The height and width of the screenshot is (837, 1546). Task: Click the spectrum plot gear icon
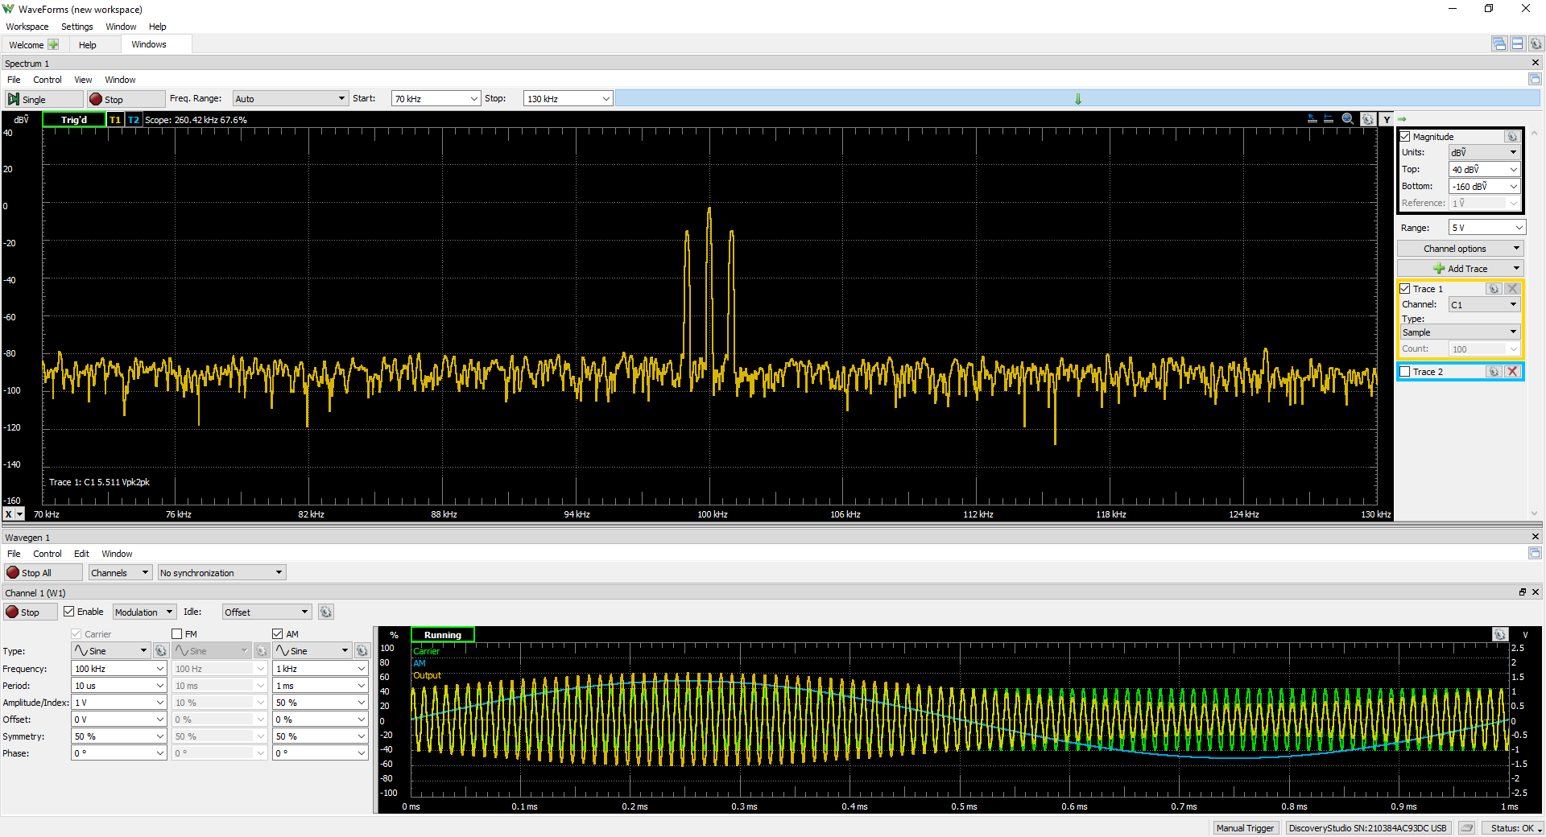(1368, 119)
